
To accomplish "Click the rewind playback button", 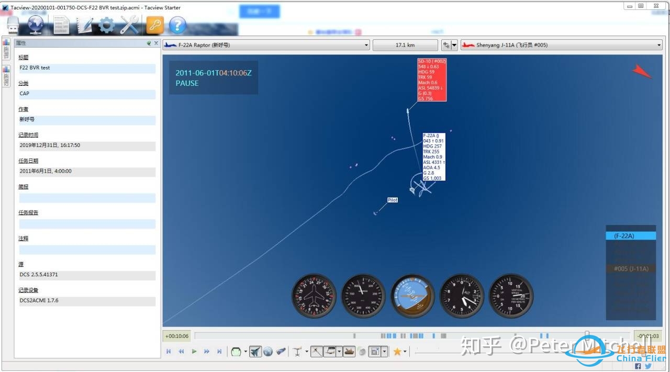I will tap(181, 352).
